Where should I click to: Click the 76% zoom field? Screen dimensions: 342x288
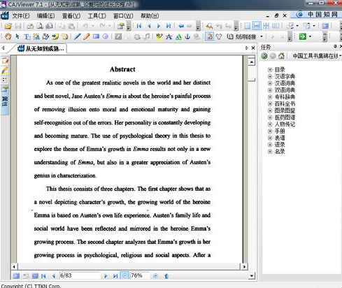click(x=139, y=276)
